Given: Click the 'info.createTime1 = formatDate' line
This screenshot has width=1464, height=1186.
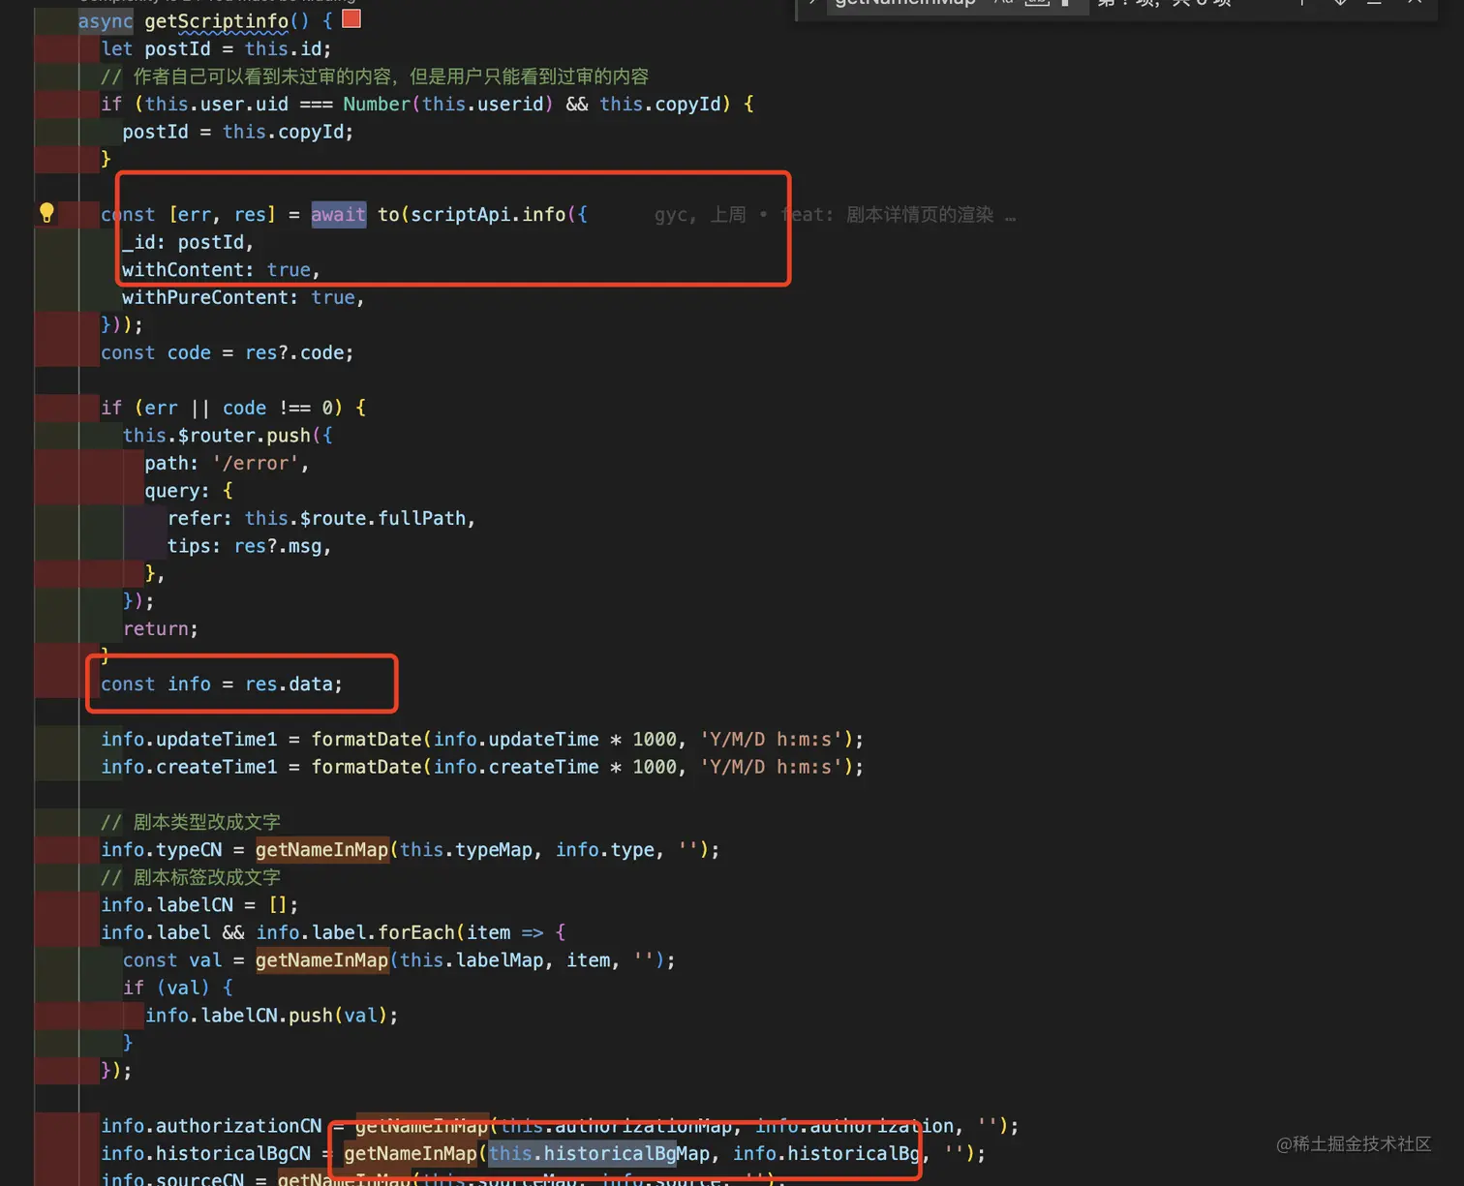Looking at the screenshot, I should pos(482,767).
